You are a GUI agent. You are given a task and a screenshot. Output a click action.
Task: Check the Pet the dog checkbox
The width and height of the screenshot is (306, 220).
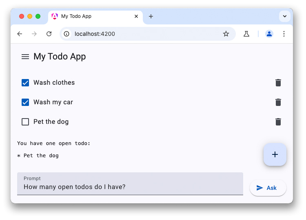(25, 122)
